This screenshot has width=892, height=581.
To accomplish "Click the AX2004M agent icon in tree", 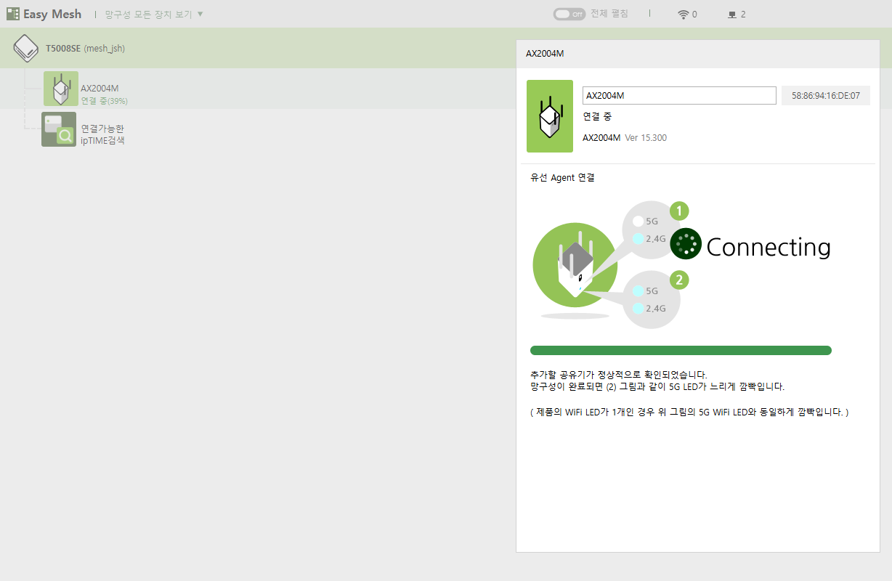I will click(61, 89).
